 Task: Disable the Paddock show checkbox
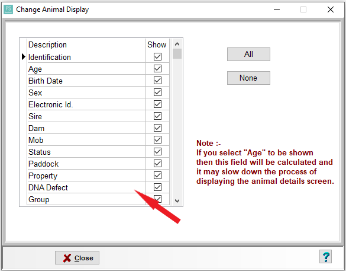click(157, 164)
